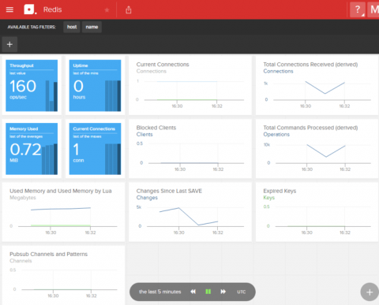Screen dimensions: 379x305
Task: Click the Operations subtitle label
Action: coord(276,135)
